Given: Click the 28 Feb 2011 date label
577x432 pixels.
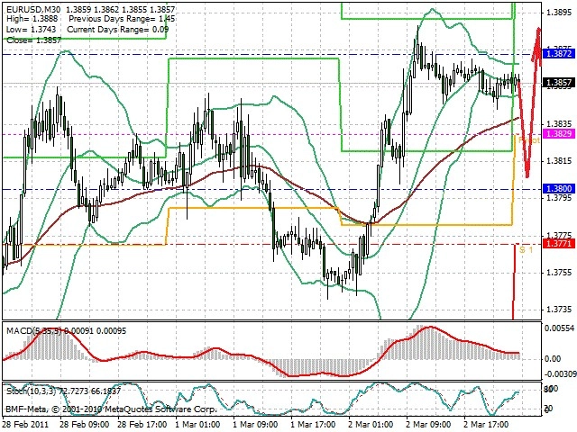Looking at the screenshot, I should [25, 425].
